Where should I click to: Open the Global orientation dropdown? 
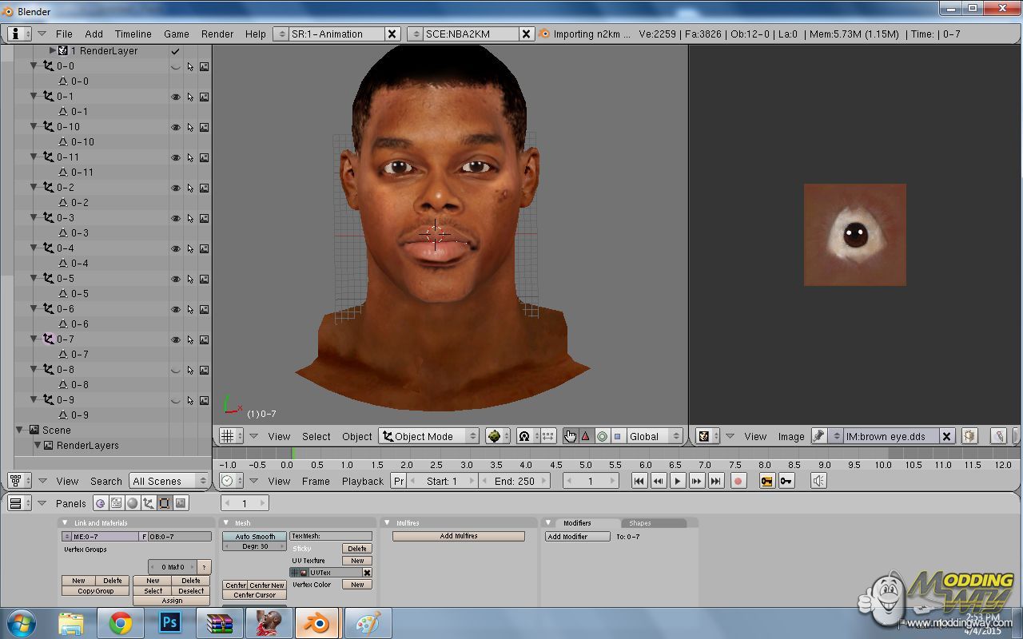[654, 436]
